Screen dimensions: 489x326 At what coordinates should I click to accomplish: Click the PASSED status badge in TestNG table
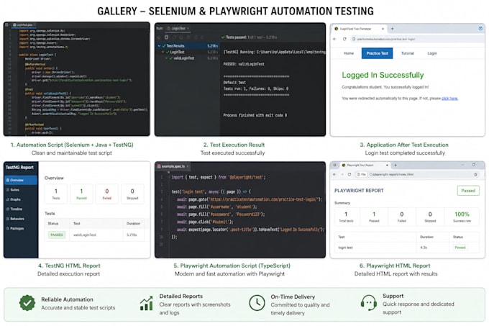click(x=57, y=235)
